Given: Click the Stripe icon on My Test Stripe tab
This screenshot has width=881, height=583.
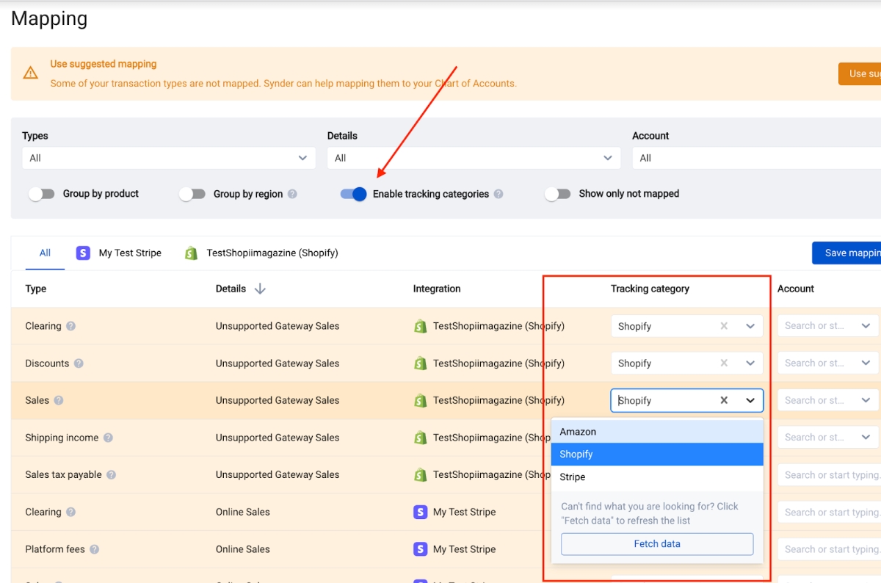Looking at the screenshot, I should 82,253.
